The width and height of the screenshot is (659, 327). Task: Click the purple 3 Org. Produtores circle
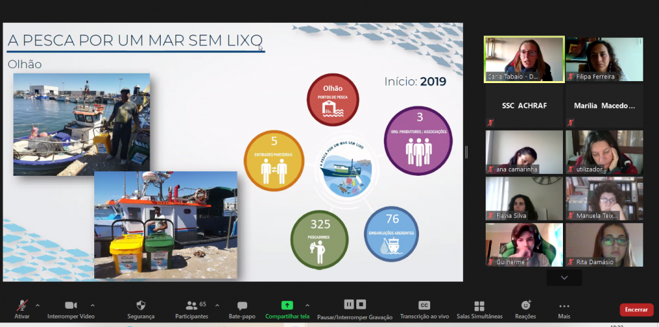418,141
